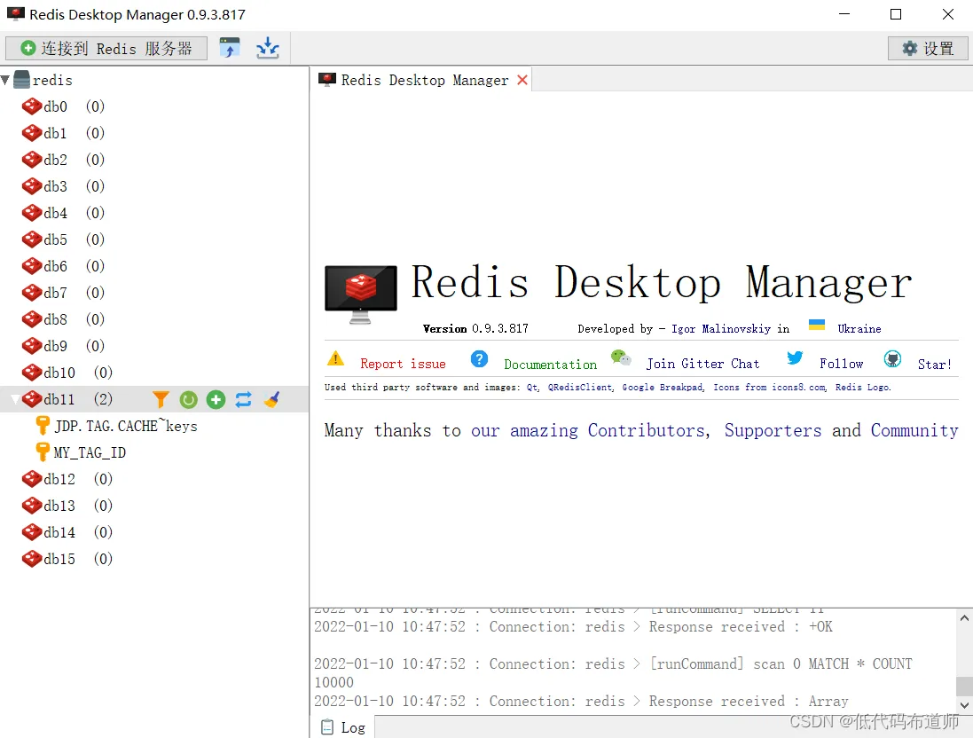
Task: Click the db8 red Redis icon
Action: click(32, 319)
